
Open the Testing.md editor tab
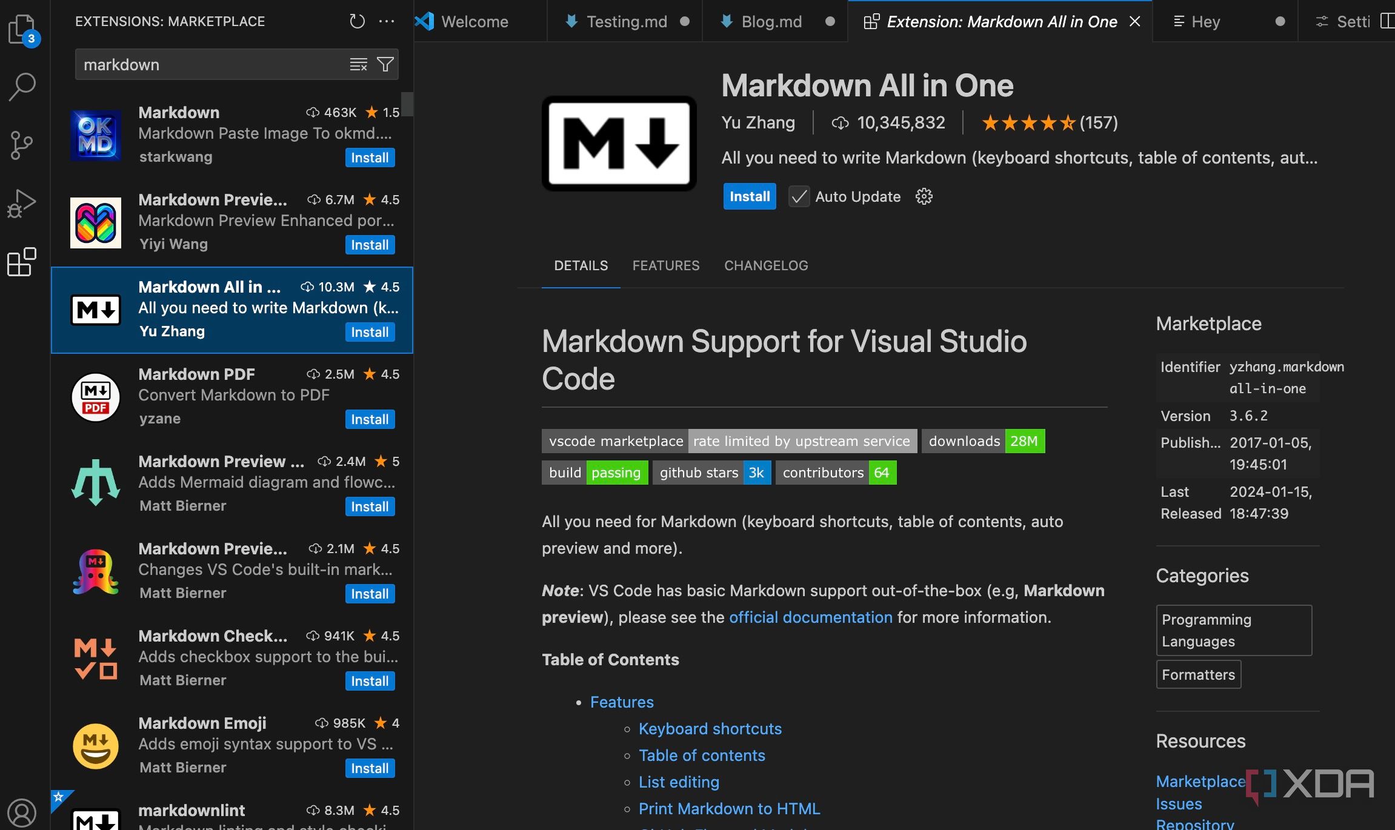[x=626, y=22]
